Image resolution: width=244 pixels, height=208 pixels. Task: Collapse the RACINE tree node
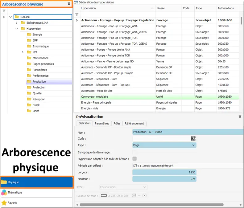10,17
